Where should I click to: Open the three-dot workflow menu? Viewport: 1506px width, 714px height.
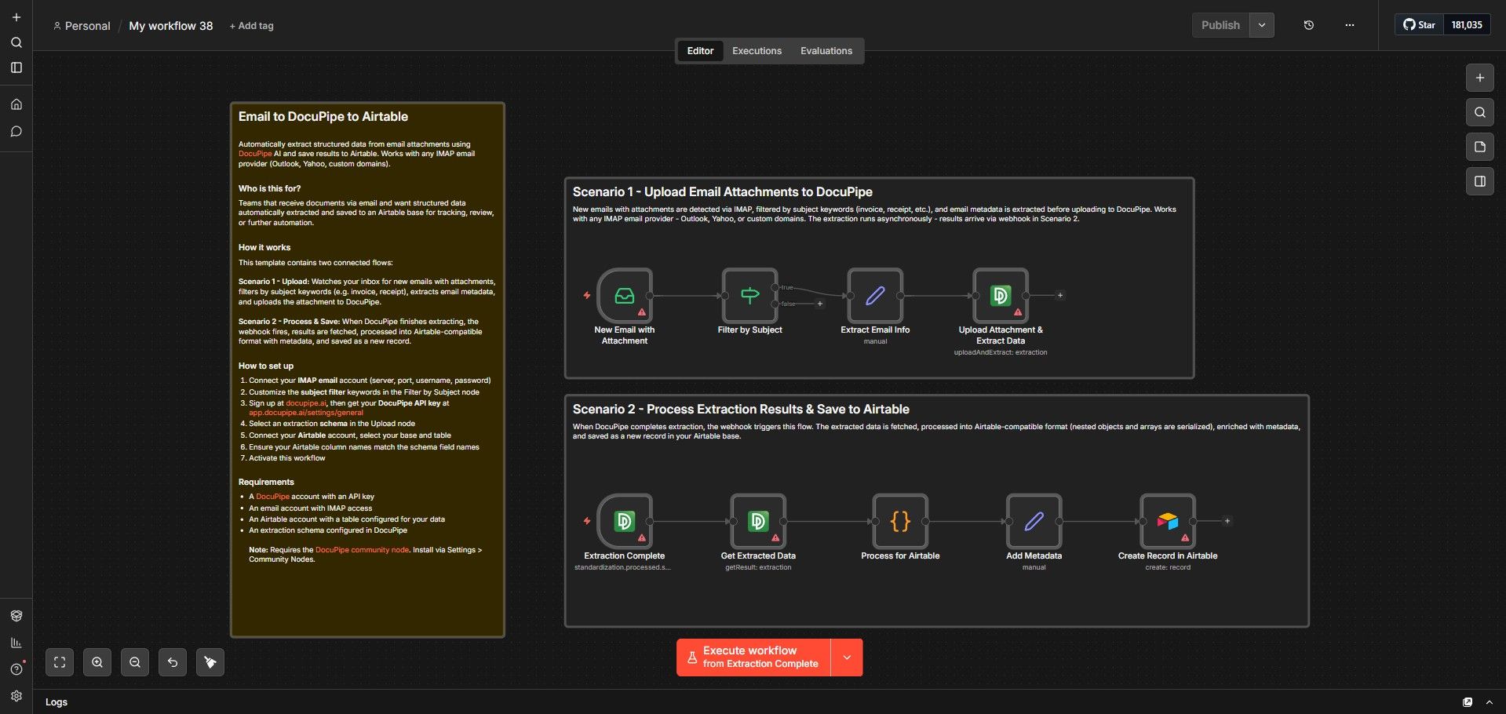click(1349, 24)
